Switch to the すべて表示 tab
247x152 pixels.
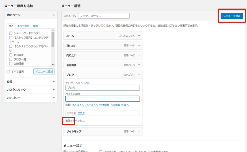point(23,26)
